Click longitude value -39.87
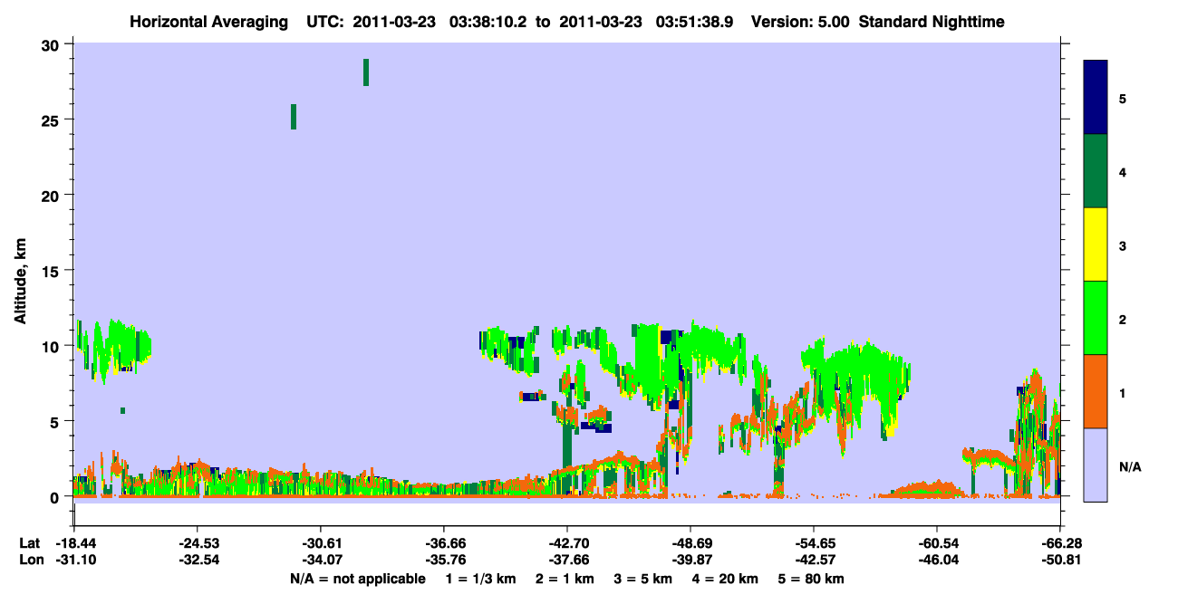The image size is (1178, 604). (x=690, y=560)
